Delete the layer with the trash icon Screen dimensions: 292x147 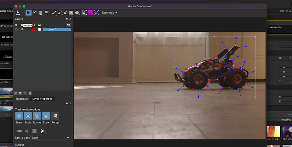tap(29, 93)
